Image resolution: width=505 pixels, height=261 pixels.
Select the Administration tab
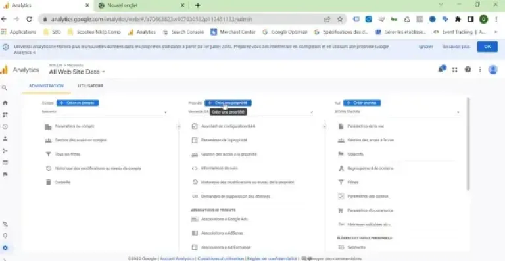click(x=46, y=86)
